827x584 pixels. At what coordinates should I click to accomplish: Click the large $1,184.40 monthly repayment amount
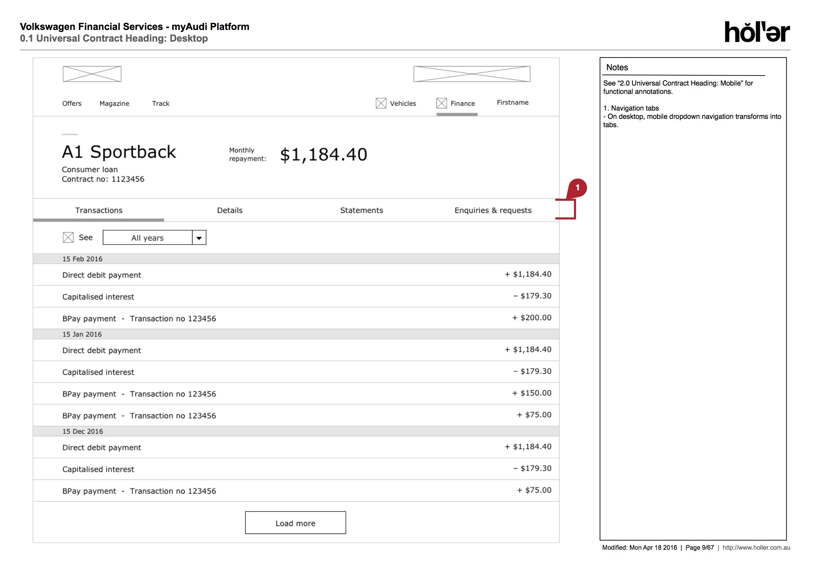click(x=323, y=155)
